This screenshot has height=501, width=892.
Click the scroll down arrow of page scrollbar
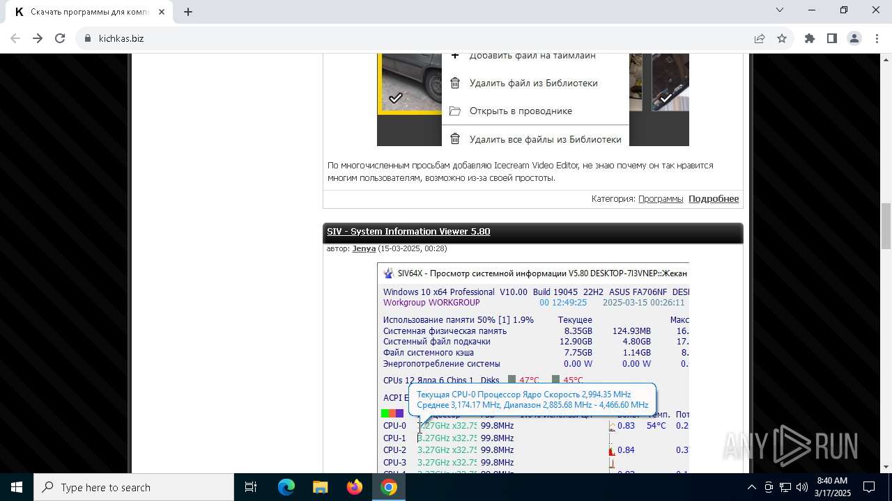[x=886, y=467]
